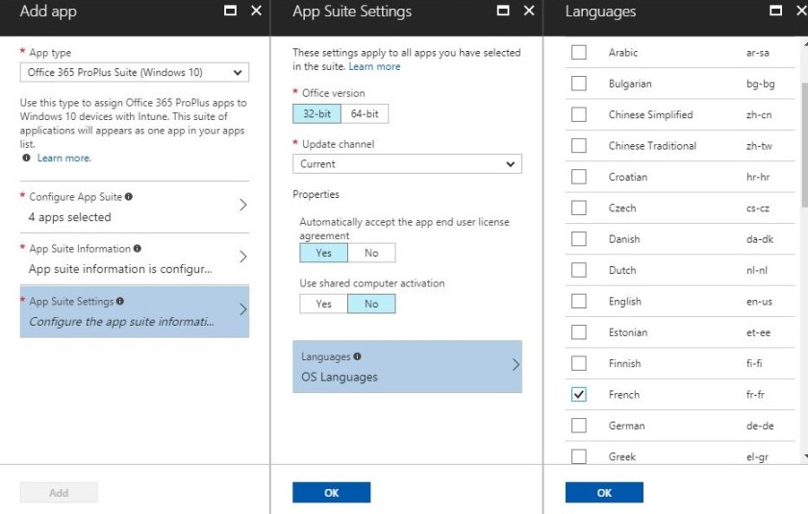The height and width of the screenshot is (514, 808).
Task: Check the Arabic language checkbox
Action: click(x=579, y=52)
